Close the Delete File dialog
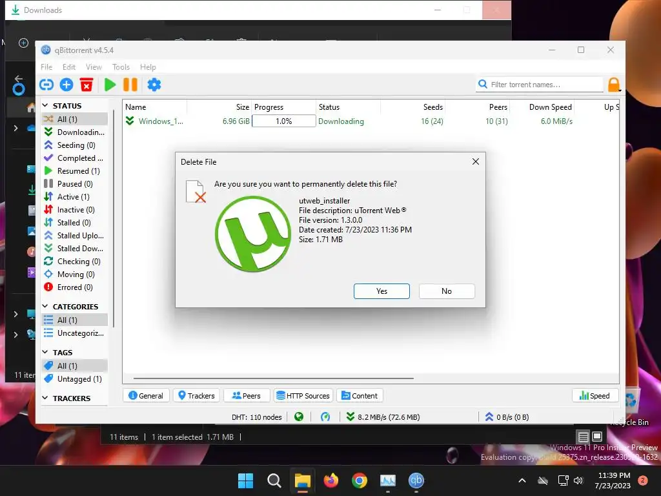Screen dimensions: 661x496 tap(476, 161)
